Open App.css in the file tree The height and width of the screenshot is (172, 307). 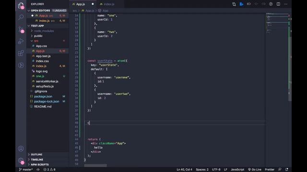41,46
